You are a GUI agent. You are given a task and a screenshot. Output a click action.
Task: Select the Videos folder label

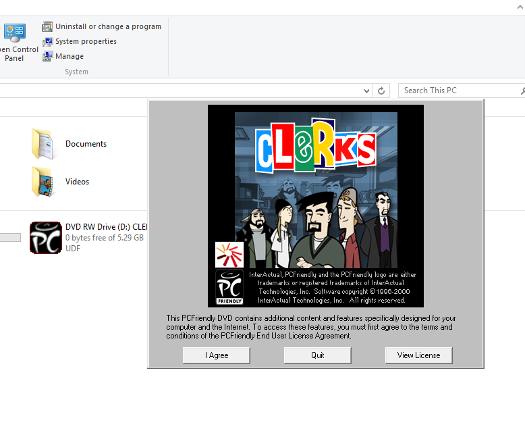click(78, 182)
